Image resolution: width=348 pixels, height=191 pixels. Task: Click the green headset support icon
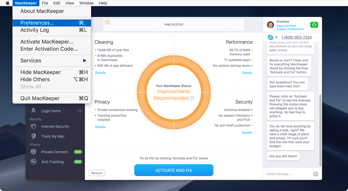314,25
